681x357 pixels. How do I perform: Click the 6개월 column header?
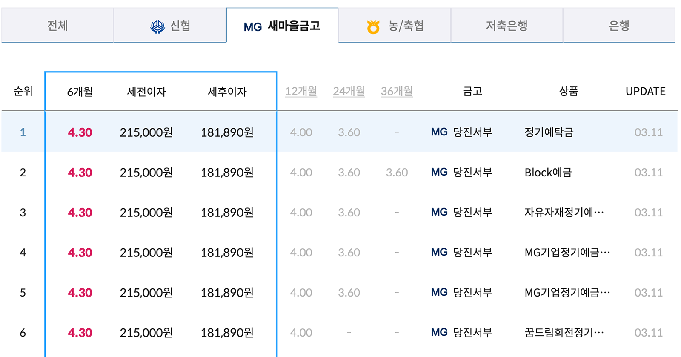tap(80, 92)
